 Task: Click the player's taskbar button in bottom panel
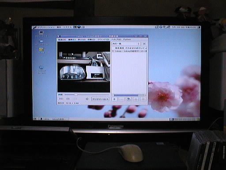click(x=54, y=119)
